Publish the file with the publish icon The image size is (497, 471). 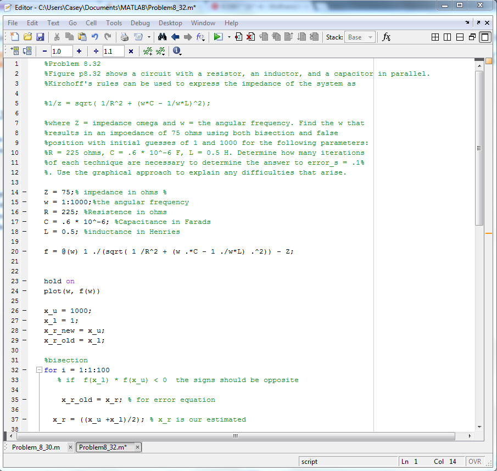click(x=138, y=37)
